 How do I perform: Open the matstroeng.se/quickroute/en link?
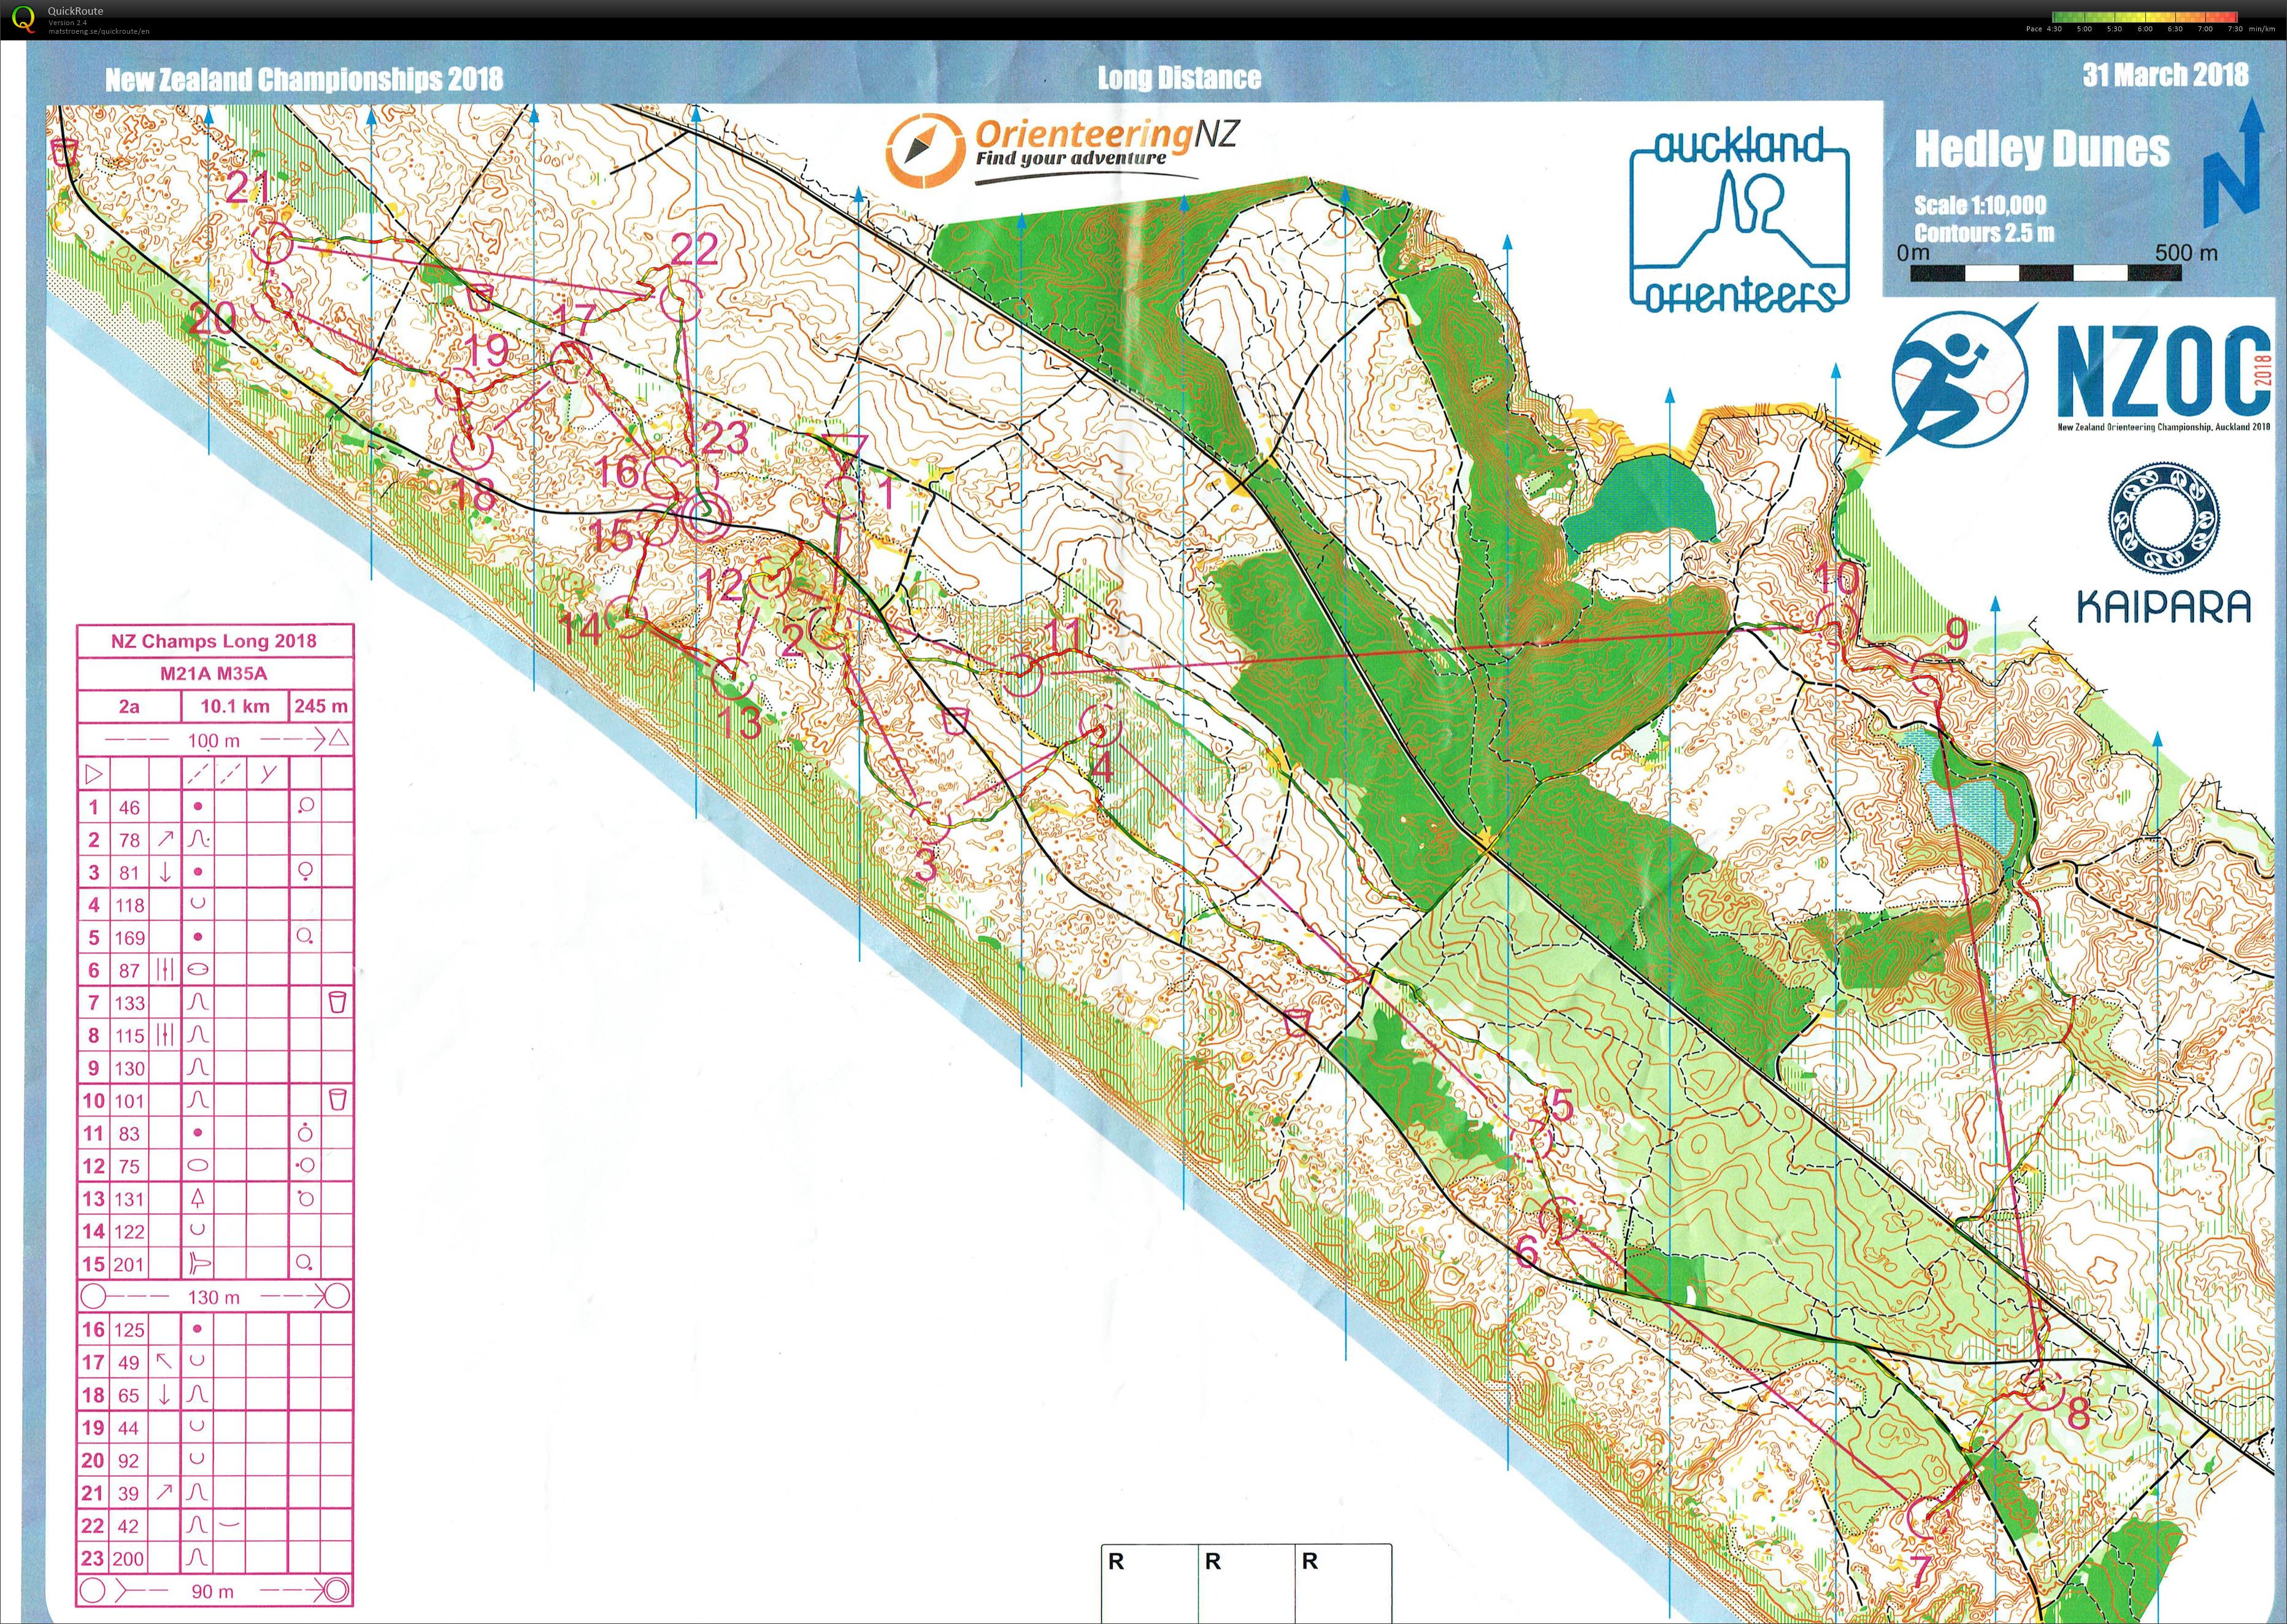(98, 31)
